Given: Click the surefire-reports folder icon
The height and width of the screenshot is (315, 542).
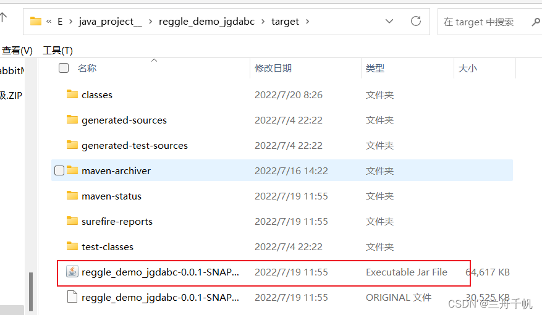Looking at the screenshot, I should tap(72, 220).
